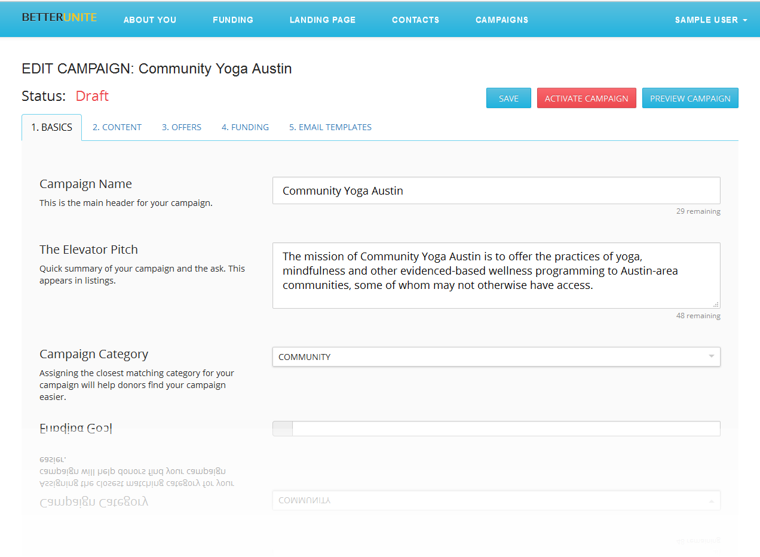Open the Campaign Category dropdown

[497, 356]
